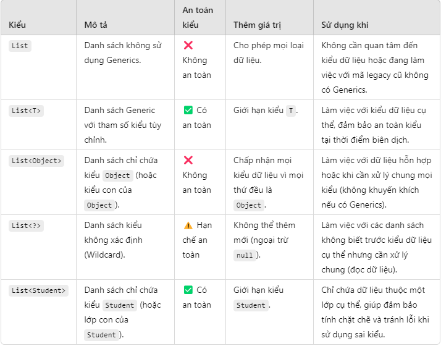
Task: Click the red X icon in the List row
Action: point(188,46)
